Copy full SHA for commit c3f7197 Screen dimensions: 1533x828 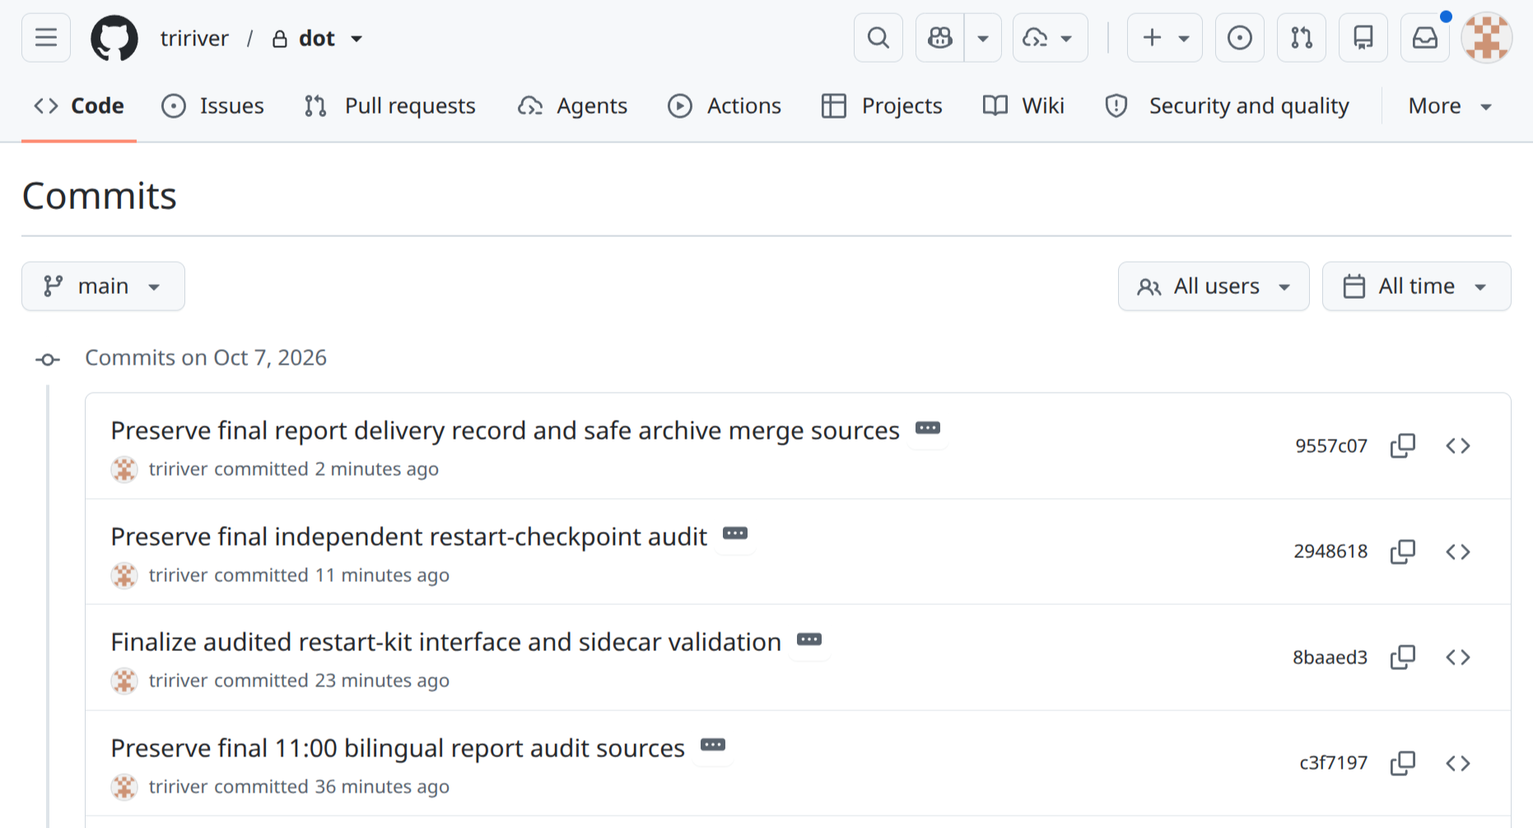[1403, 763]
